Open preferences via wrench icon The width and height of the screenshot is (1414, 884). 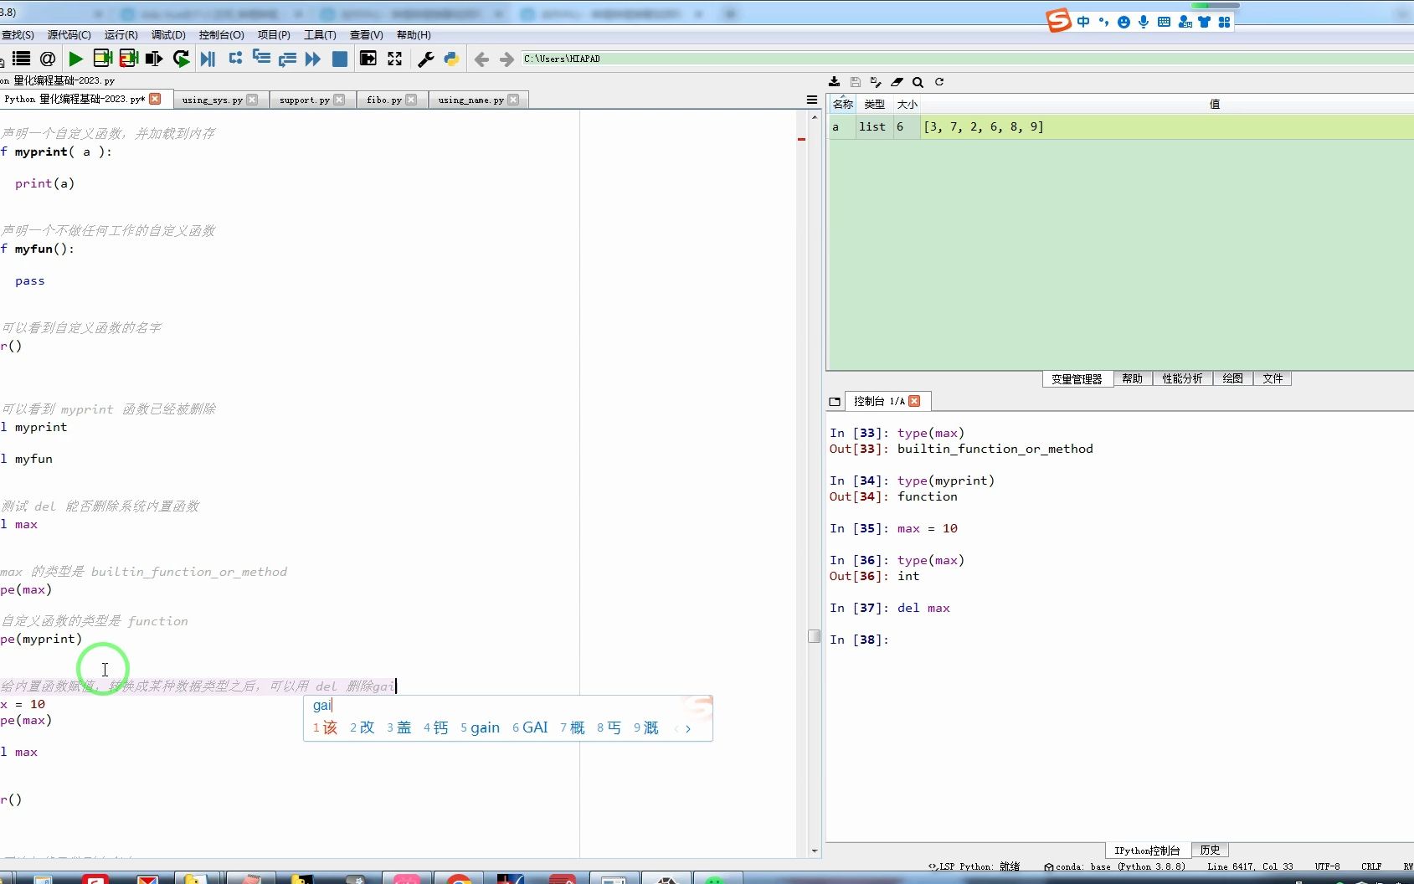coord(425,59)
